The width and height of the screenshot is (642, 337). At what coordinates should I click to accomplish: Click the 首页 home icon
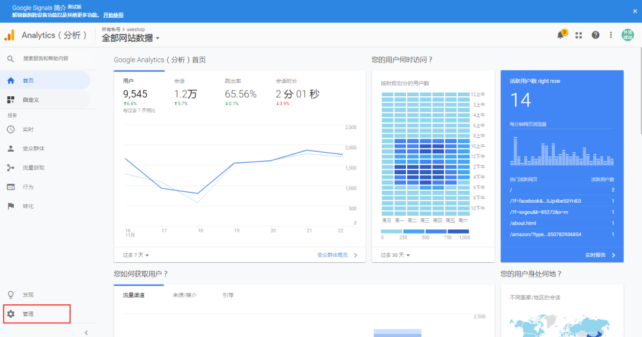pyautogui.click(x=11, y=81)
